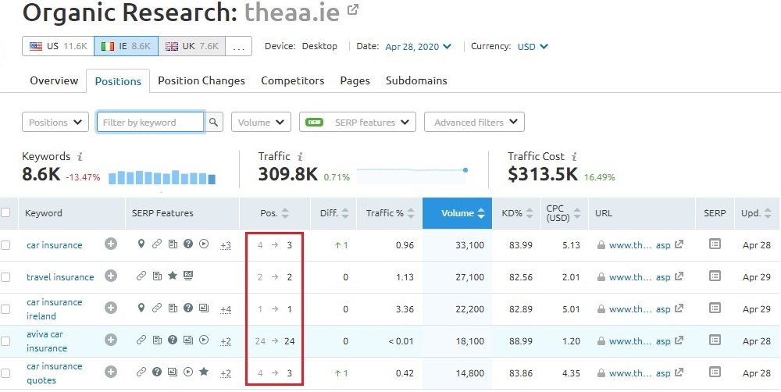781x392 pixels.
Task: Sort table by Pos. column
Action: tap(274, 213)
